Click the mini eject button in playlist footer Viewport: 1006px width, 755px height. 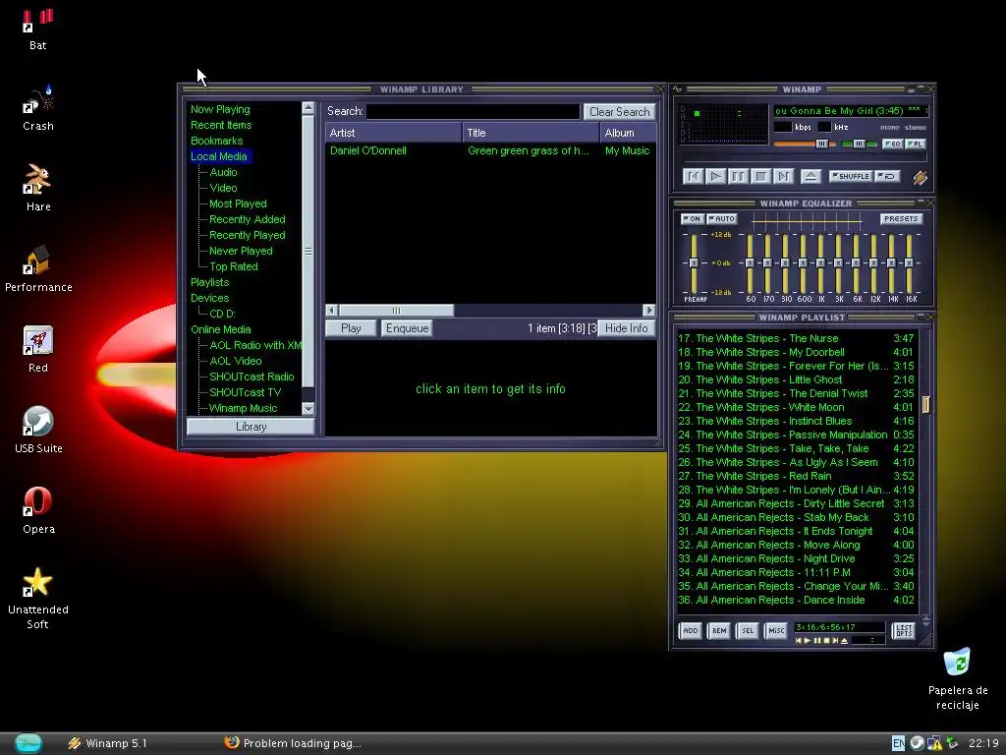click(x=844, y=640)
